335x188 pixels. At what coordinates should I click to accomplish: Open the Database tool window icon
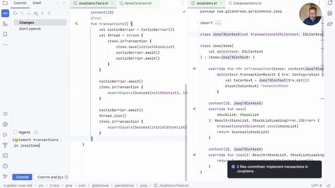click(330, 13)
